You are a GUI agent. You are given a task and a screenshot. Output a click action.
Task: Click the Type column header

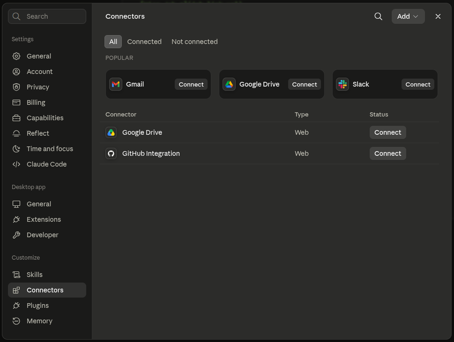[301, 115]
